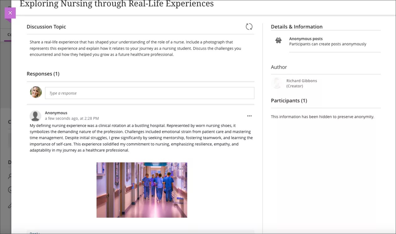Click the person icon in the dimmed left background
The width and height of the screenshot is (396, 234).
coord(10,176)
